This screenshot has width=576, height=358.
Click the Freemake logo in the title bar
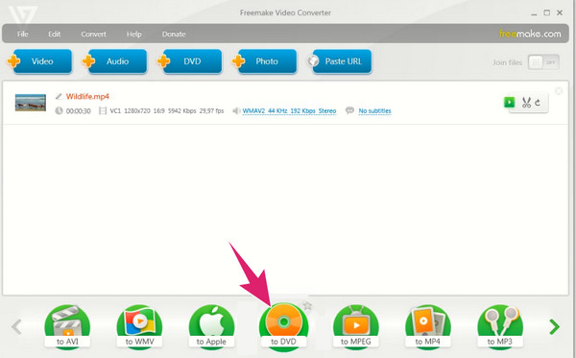(23, 14)
